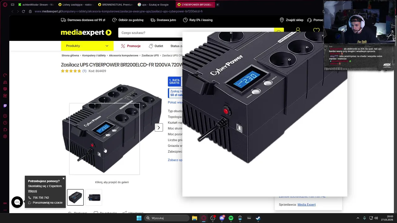
Task: Switch to 'BRENNENSTUHL Premium' tab
Action: pyautogui.click(x=115, y=5)
